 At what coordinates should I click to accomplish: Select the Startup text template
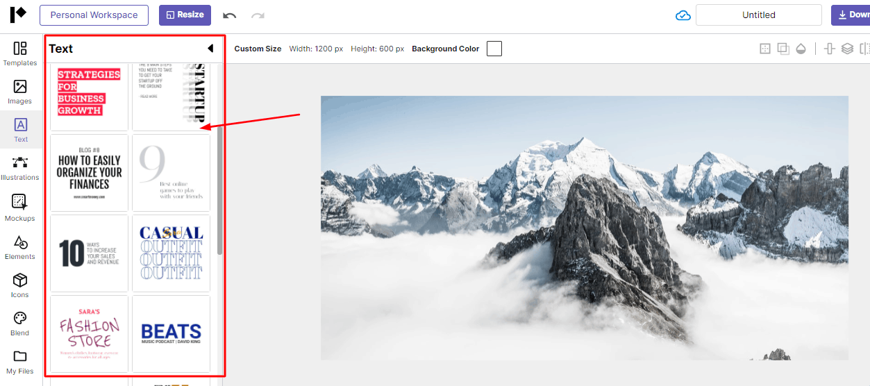tap(172, 96)
